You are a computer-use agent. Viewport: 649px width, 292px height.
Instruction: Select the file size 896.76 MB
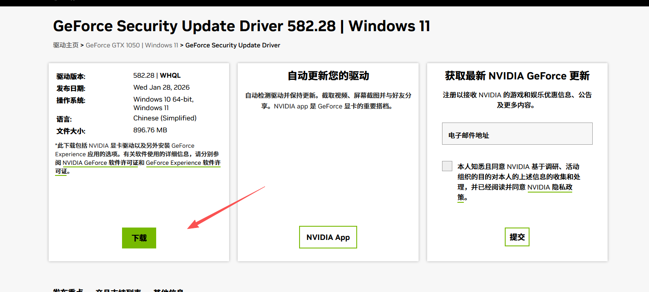(x=150, y=130)
